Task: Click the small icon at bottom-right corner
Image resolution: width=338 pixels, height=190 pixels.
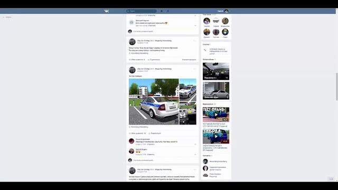Action: 331,179
